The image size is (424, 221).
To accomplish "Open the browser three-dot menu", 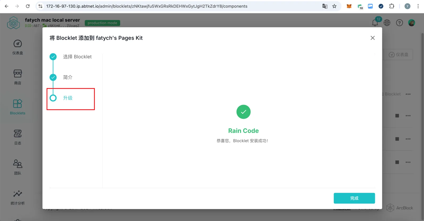I will 418,6.
